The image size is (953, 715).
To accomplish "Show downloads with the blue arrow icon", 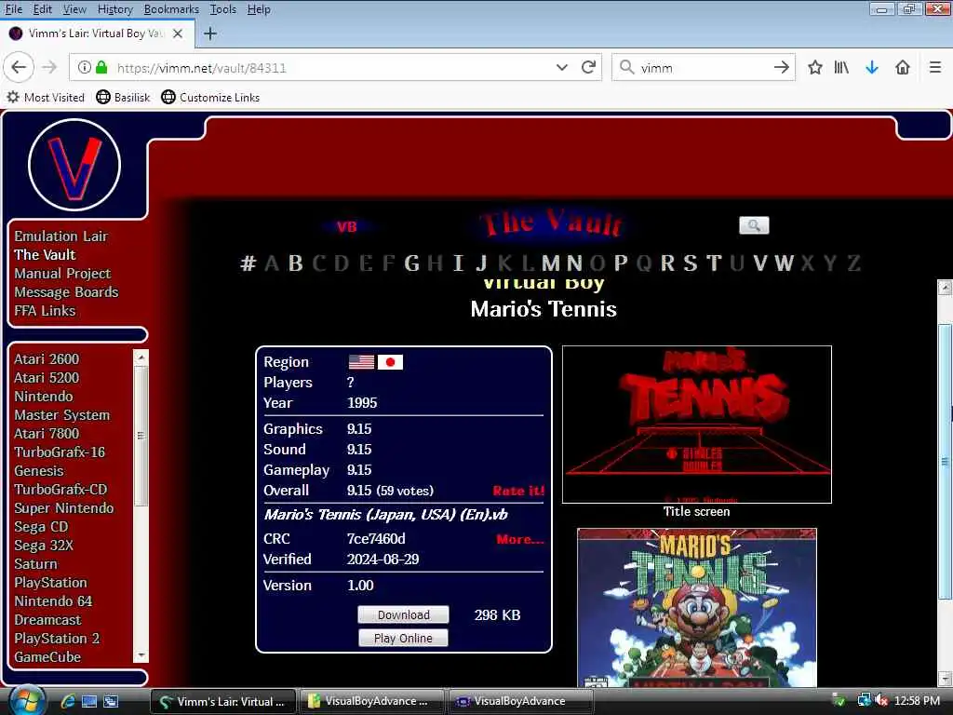I will tap(871, 67).
